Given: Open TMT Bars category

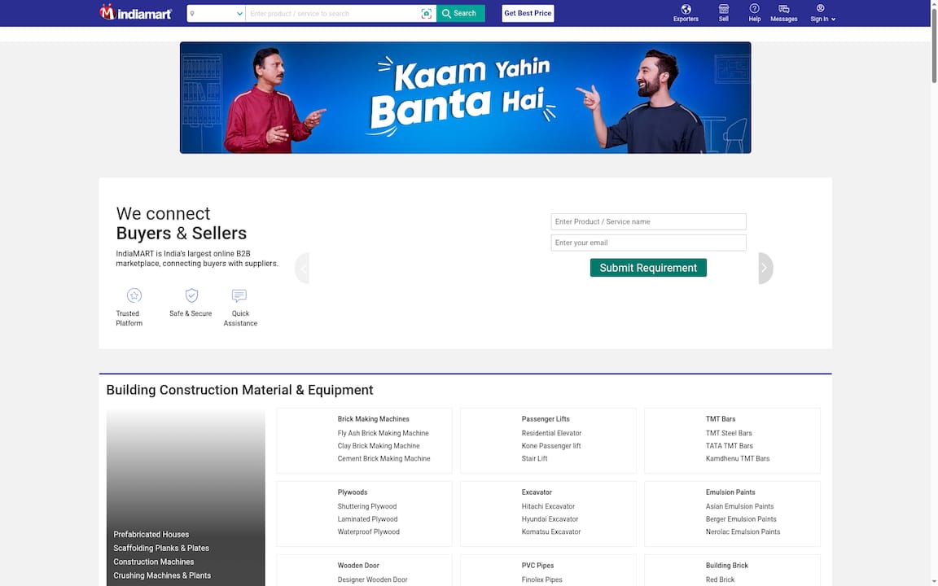Looking at the screenshot, I should pyautogui.click(x=721, y=419).
